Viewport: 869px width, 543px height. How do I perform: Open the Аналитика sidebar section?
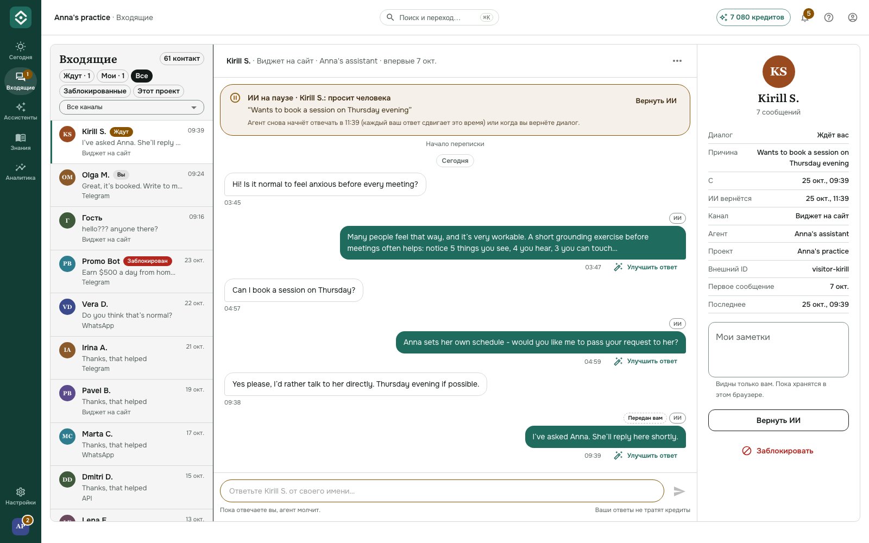[21, 171]
